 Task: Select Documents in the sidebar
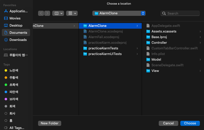click(16, 33)
